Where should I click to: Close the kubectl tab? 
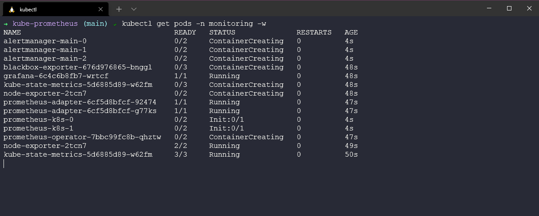pyautogui.click(x=101, y=9)
